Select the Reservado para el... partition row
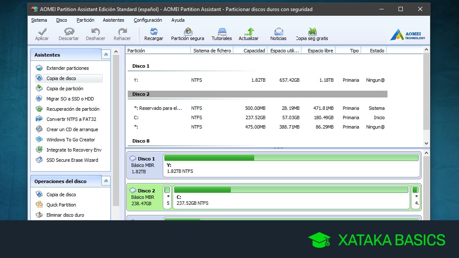 point(258,108)
